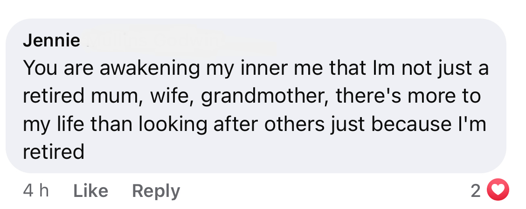The height and width of the screenshot is (209, 526).
Task: Click the word "mum" in the comment
Action: tap(119, 97)
